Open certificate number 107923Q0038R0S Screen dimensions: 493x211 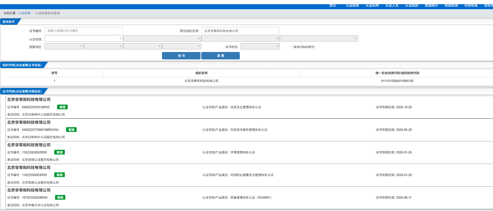[x=35, y=198]
